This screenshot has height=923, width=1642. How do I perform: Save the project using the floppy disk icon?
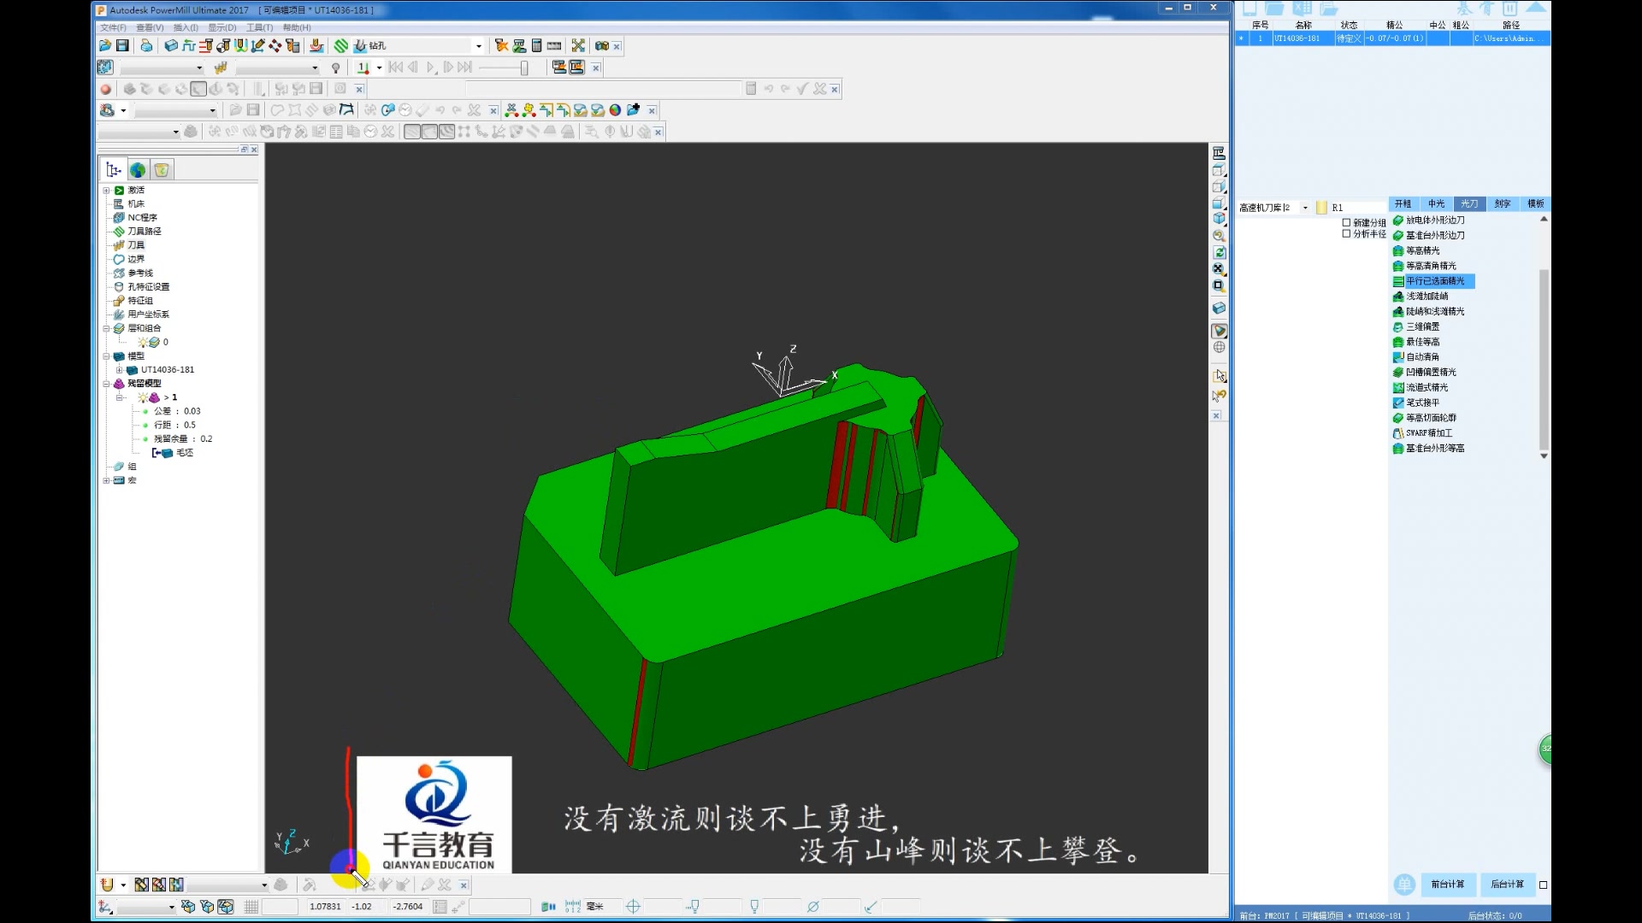point(122,45)
